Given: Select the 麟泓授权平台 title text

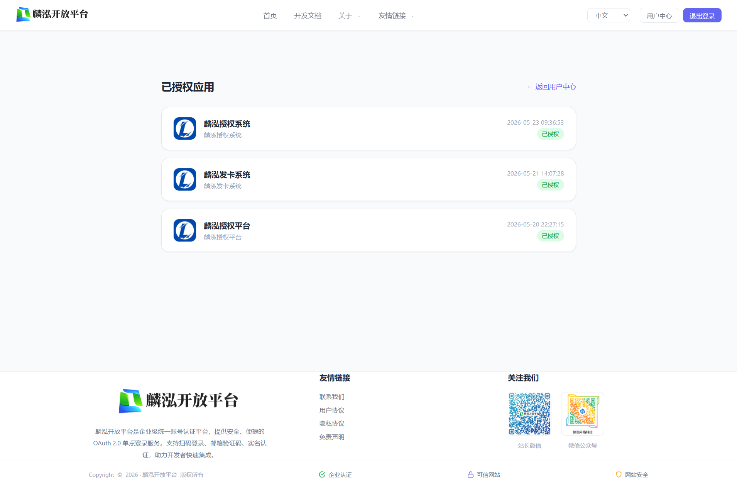Looking at the screenshot, I should [227, 226].
